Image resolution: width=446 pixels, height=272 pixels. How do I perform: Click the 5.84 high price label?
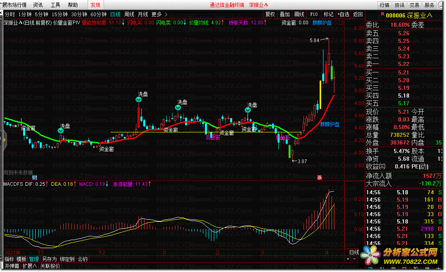[314, 40]
